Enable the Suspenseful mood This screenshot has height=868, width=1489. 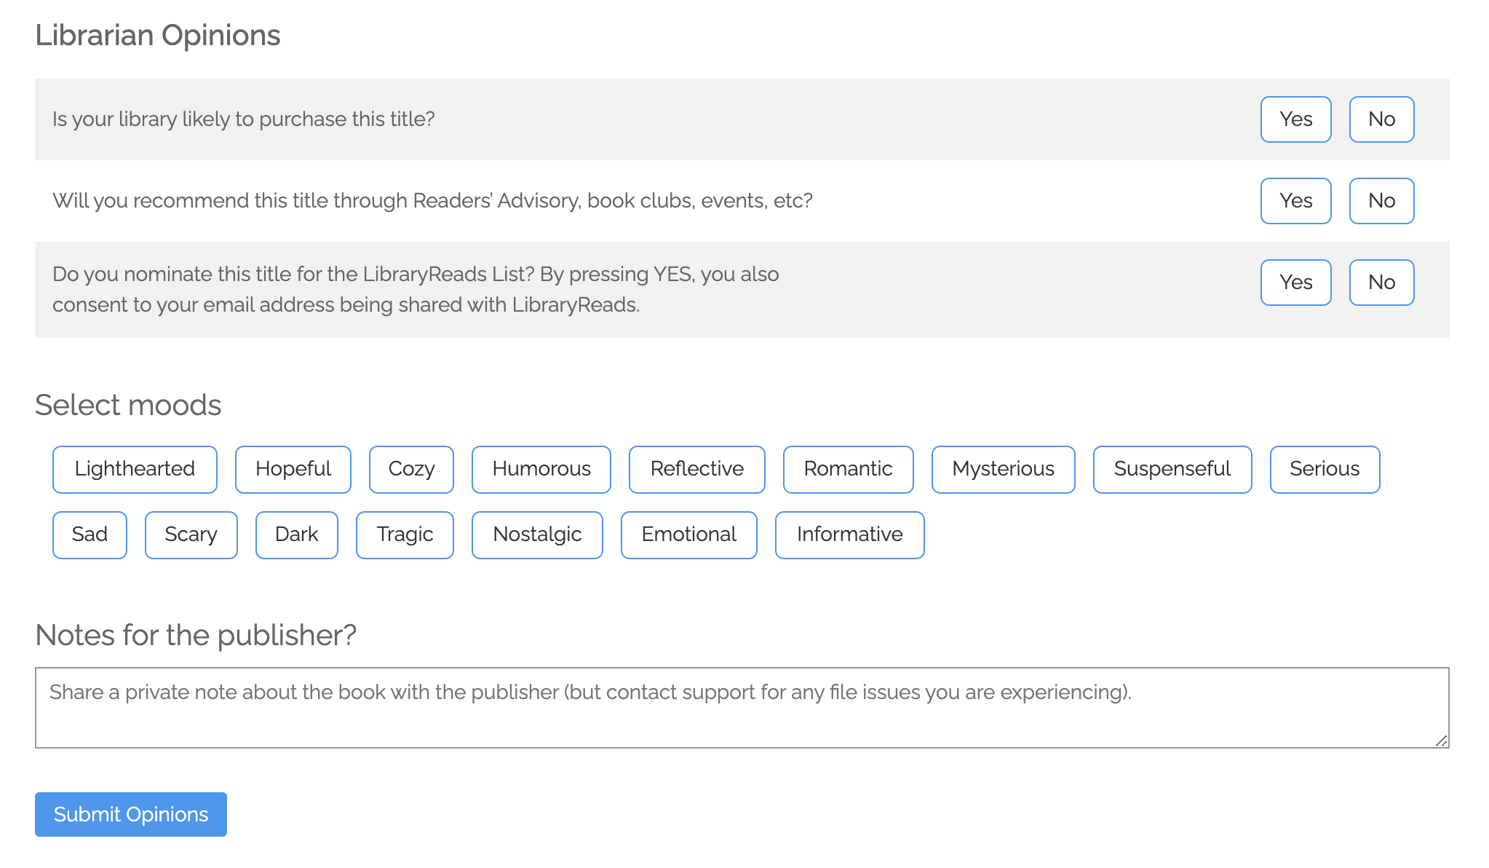tap(1172, 470)
